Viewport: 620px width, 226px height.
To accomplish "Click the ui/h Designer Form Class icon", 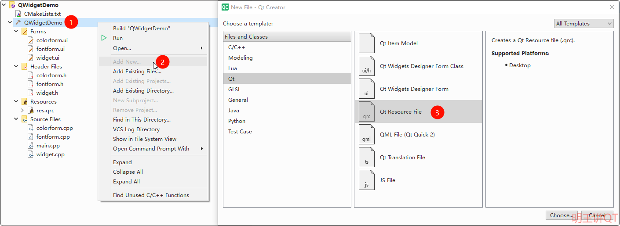I will (x=367, y=66).
